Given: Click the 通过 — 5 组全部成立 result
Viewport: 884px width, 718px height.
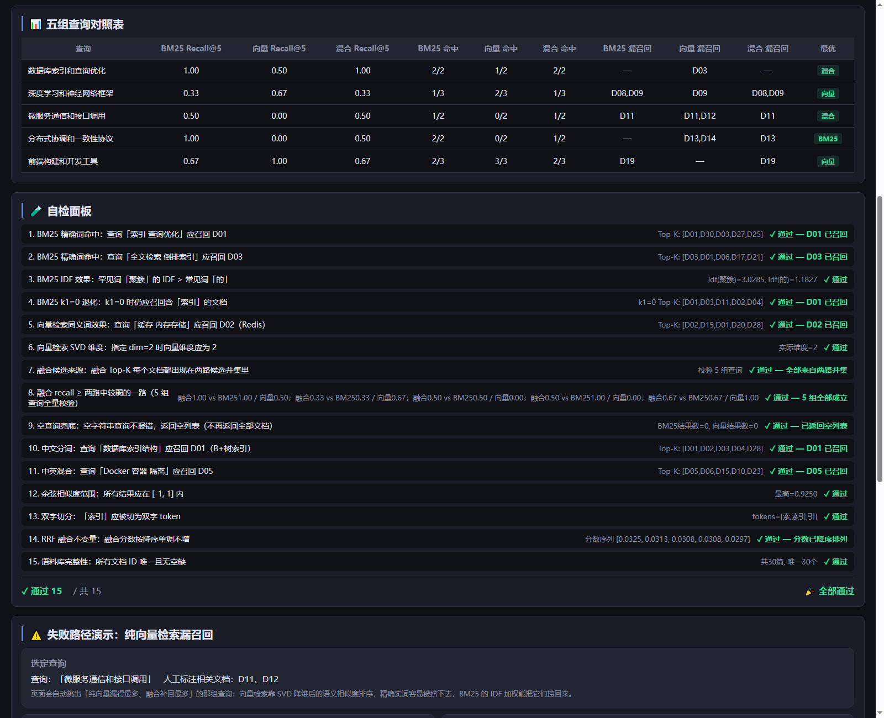Looking at the screenshot, I should tap(806, 398).
